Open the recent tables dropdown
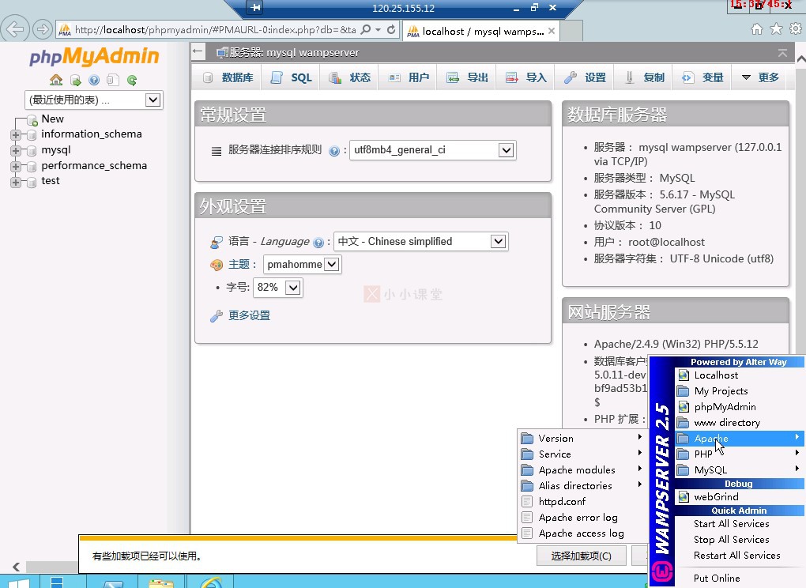806x588 pixels. click(93, 100)
